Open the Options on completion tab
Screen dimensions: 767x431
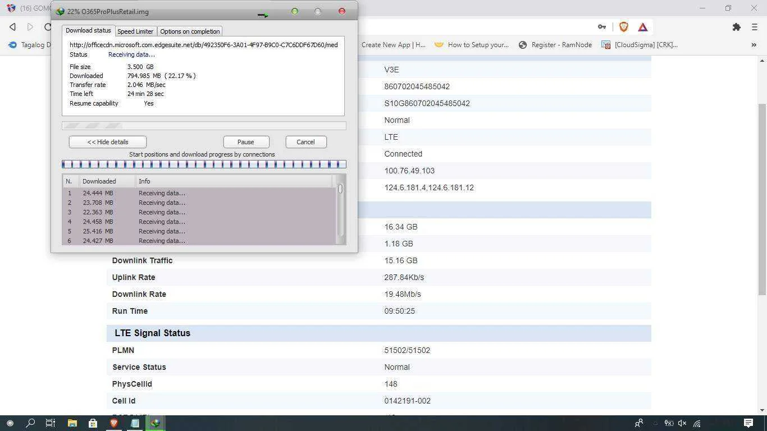pyautogui.click(x=190, y=31)
